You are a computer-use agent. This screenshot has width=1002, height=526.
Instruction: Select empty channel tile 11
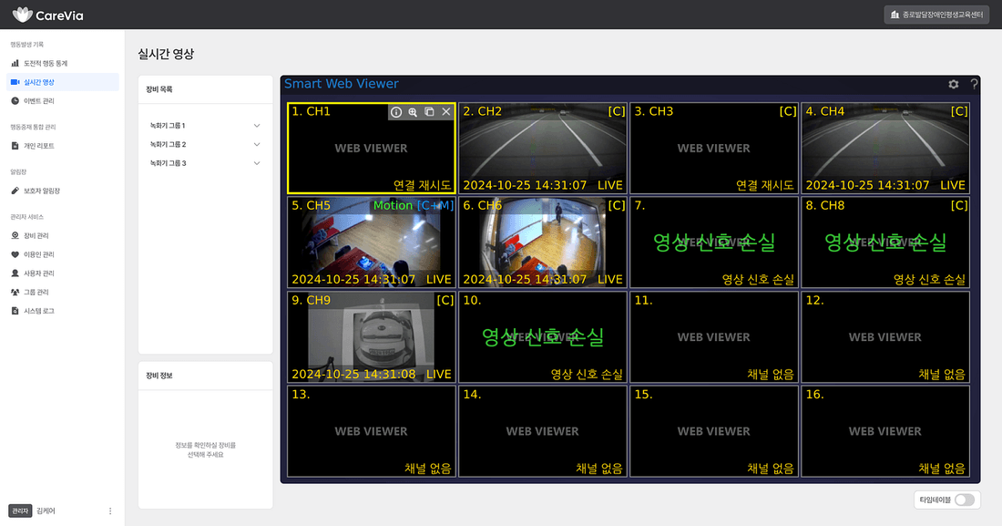coord(714,337)
